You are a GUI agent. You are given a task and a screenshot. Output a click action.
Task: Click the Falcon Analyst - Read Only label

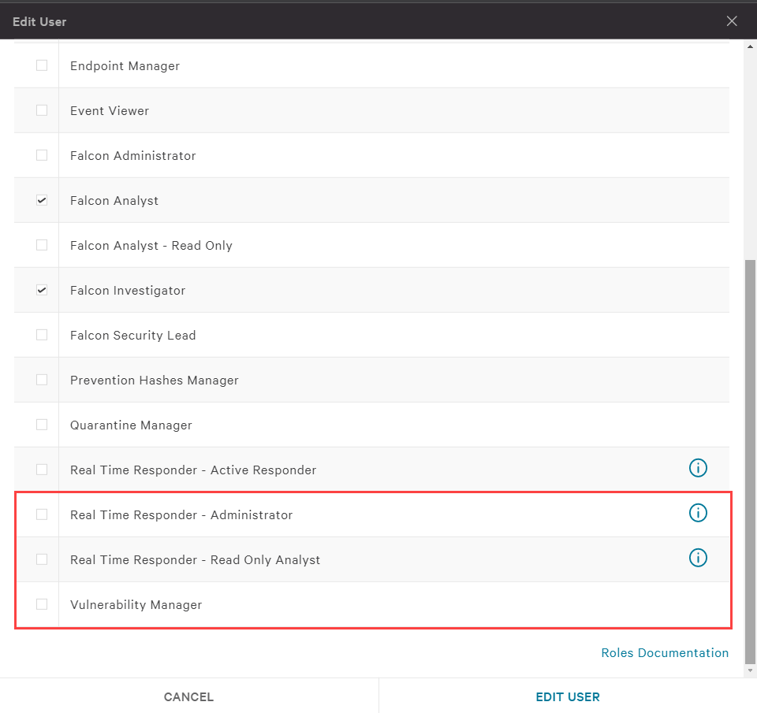pos(151,246)
